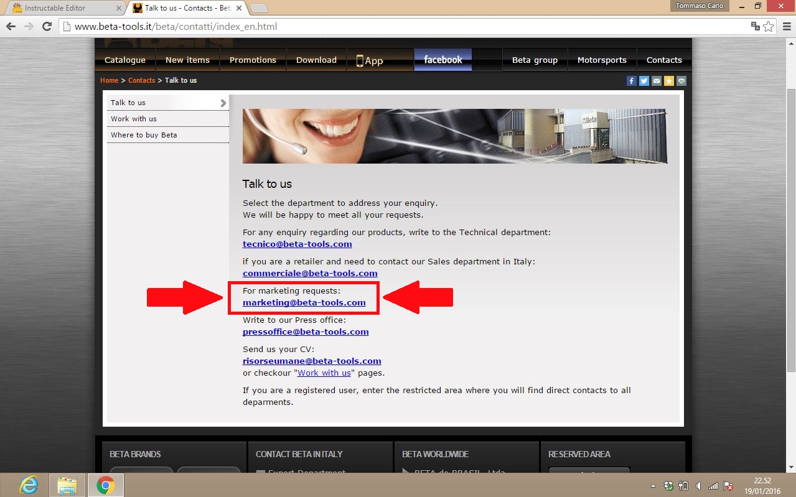The height and width of the screenshot is (497, 796).
Task: Open Internet Explorer from taskbar
Action: click(29, 485)
